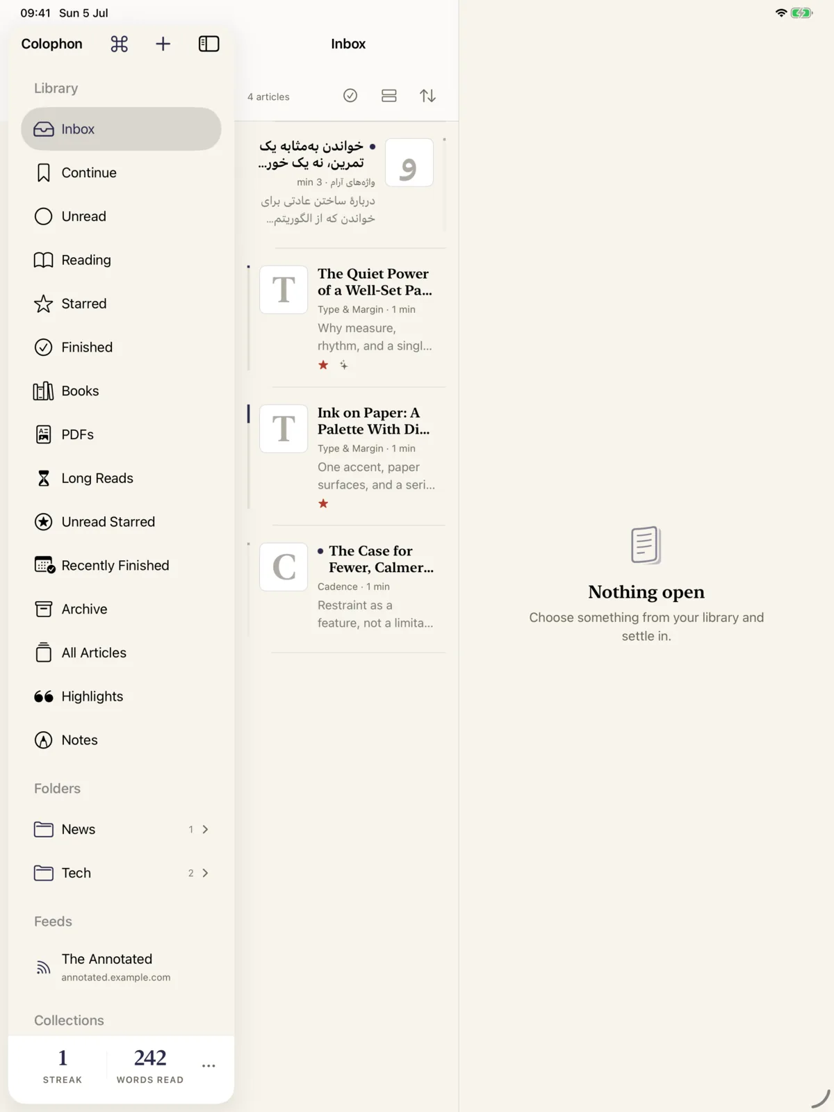
Task: Click the battery status icon
Action: click(802, 13)
